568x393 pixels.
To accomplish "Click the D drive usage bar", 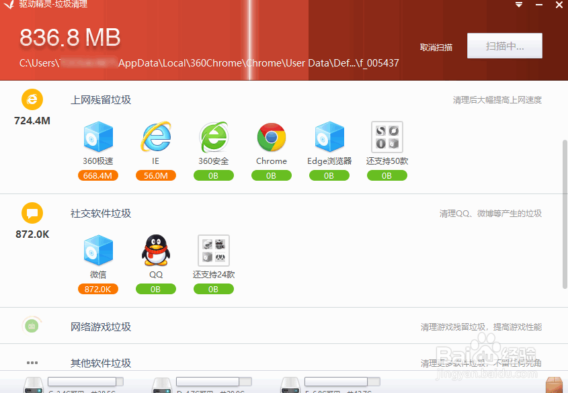I will click(x=214, y=382).
